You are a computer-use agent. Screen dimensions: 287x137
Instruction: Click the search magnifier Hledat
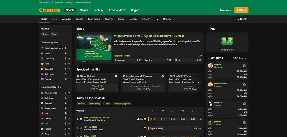242,19
